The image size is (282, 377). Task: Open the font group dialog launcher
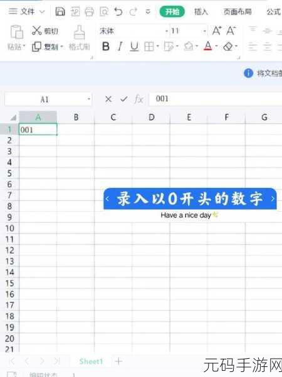[x=239, y=58]
